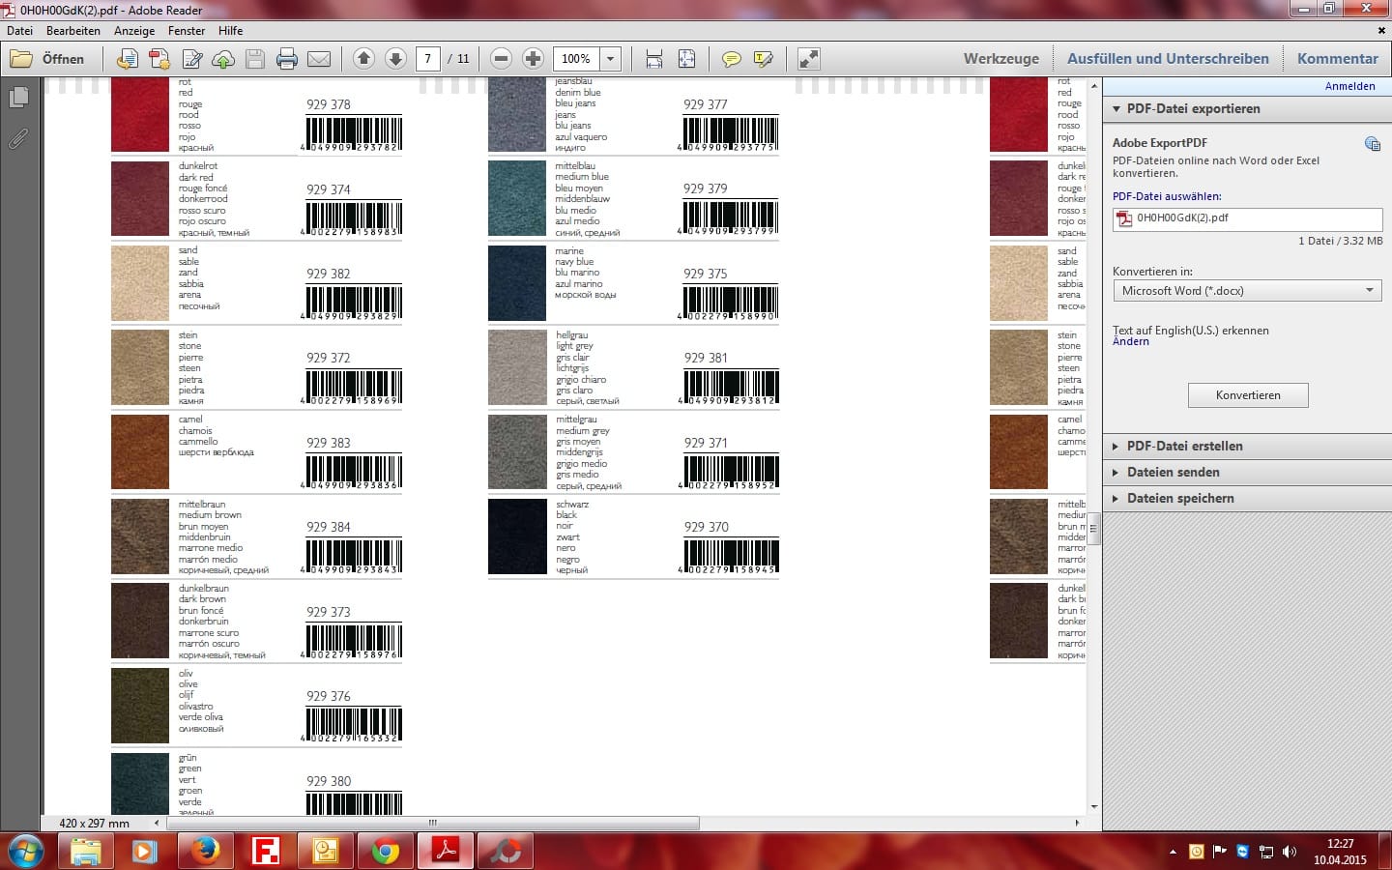Click the create PDF online icon
This screenshot has width=1392, height=870.
pos(127,59)
